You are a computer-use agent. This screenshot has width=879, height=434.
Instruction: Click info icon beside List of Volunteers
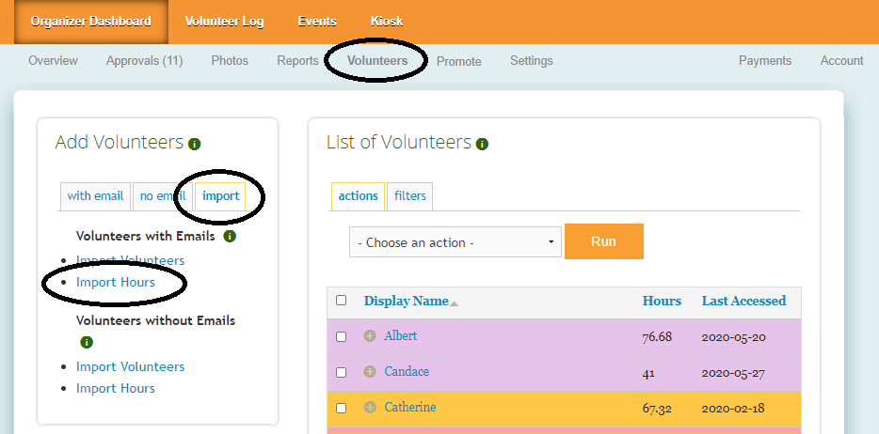[x=482, y=144]
